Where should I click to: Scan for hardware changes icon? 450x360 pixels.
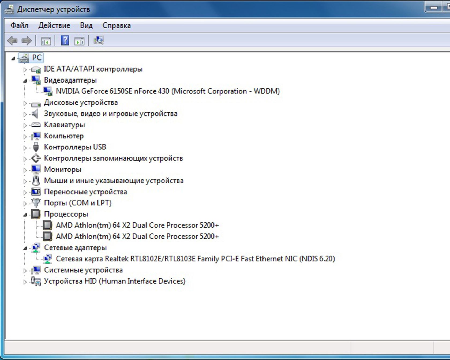[99, 40]
